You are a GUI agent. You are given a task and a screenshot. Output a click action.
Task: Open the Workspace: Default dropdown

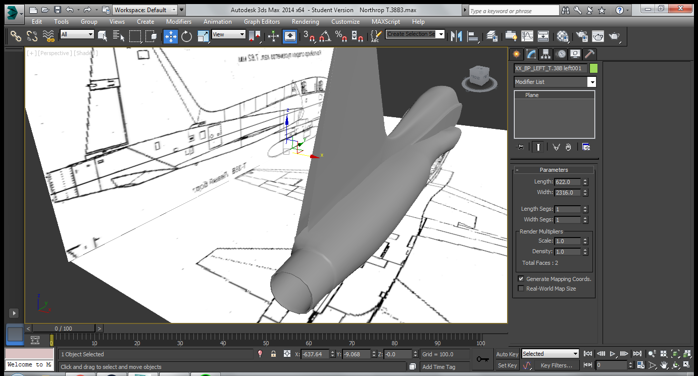(145, 10)
